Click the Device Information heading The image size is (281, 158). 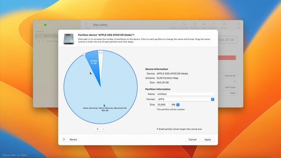tap(157, 69)
